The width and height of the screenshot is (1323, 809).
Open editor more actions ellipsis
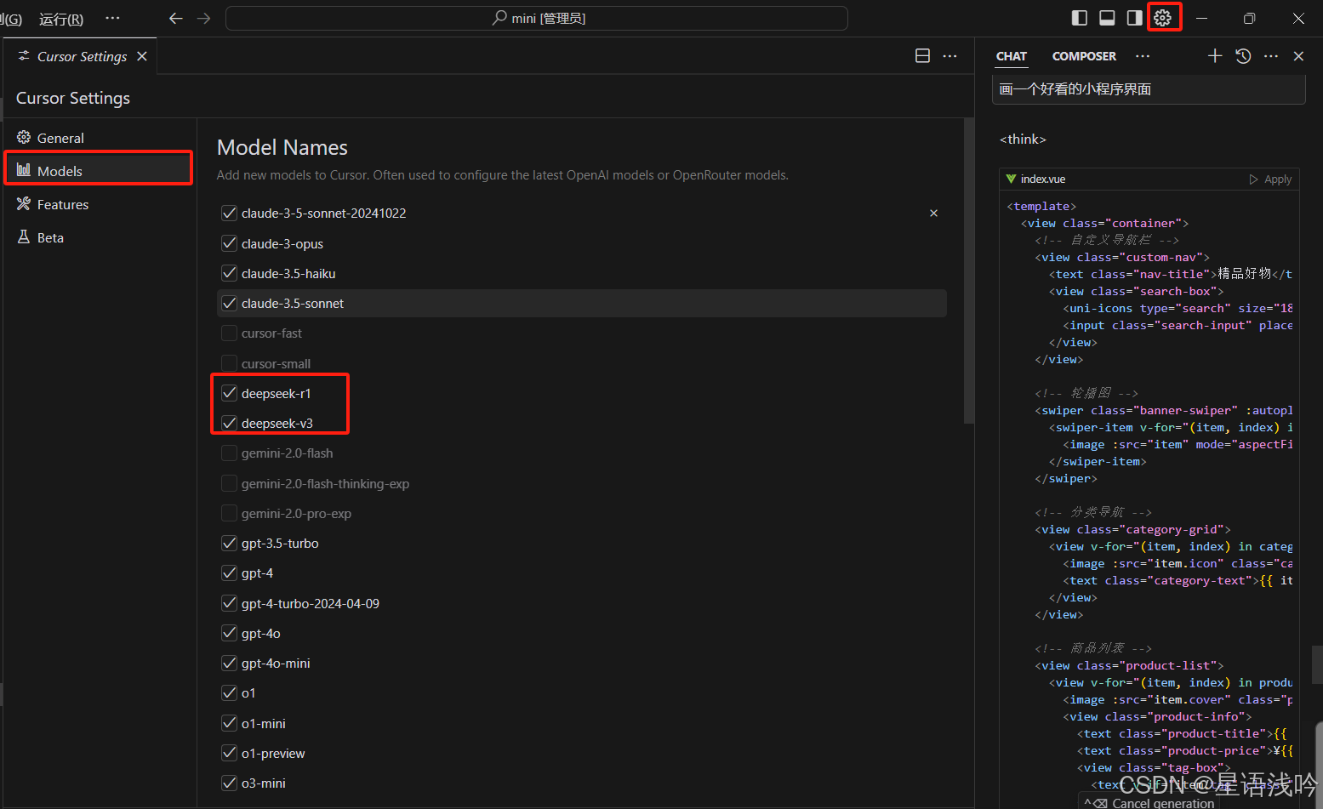[x=950, y=56]
